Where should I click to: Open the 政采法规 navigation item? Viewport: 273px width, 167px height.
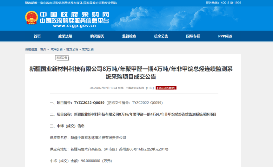tap(65, 36)
